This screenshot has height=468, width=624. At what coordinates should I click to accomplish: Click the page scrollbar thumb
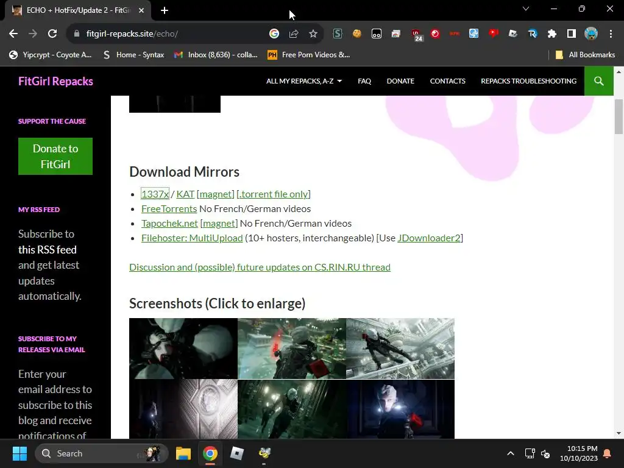619,116
